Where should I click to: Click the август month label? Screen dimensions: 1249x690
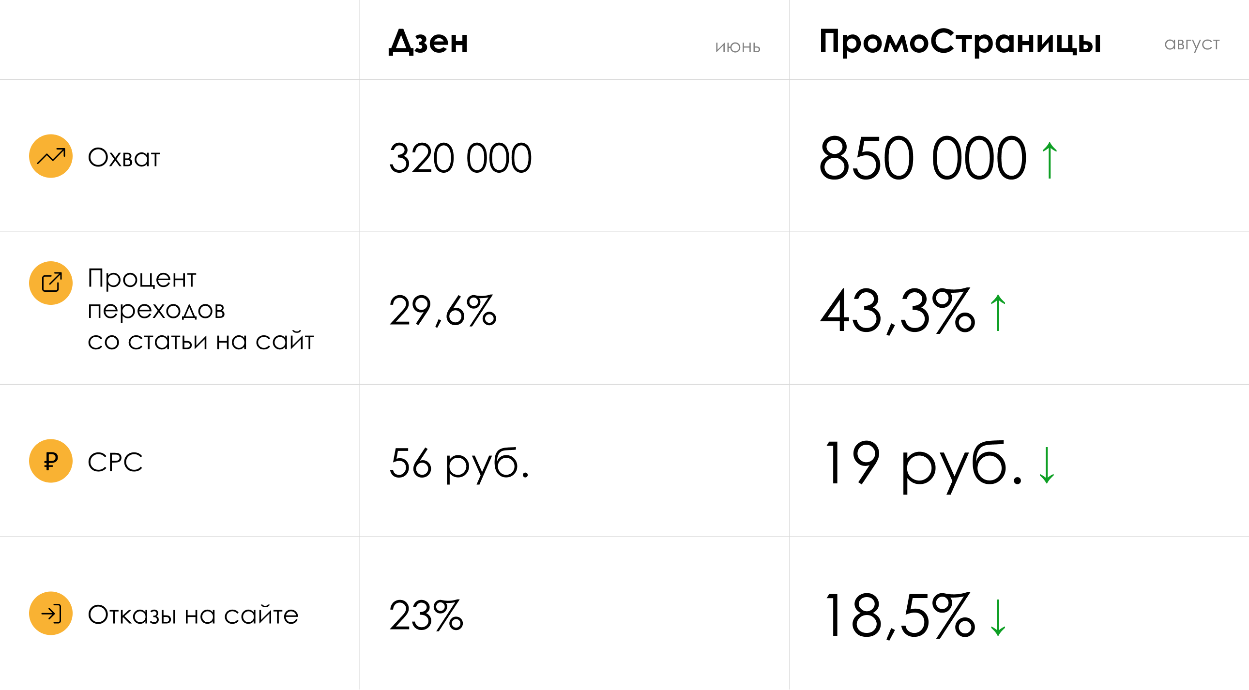coord(1192,44)
